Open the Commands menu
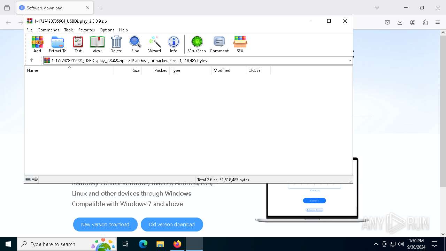This screenshot has height=251, width=446. (48, 30)
